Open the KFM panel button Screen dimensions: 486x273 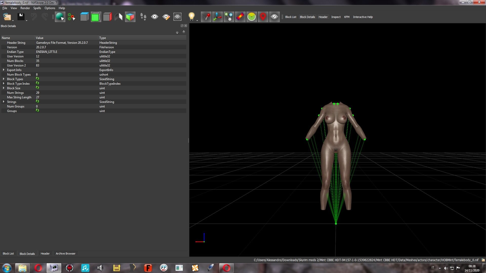(x=347, y=17)
